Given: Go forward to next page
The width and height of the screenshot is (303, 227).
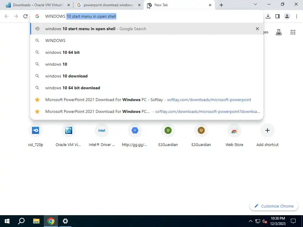Looking at the screenshot, I should tap(16, 16).
